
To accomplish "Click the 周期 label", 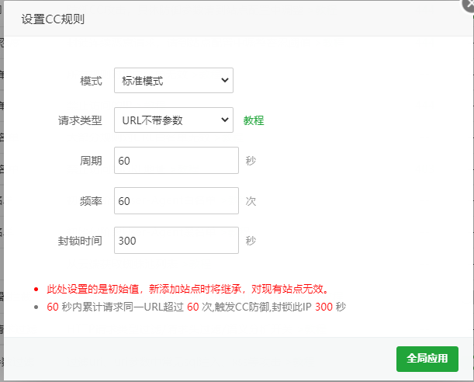I will [x=91, y=161].
